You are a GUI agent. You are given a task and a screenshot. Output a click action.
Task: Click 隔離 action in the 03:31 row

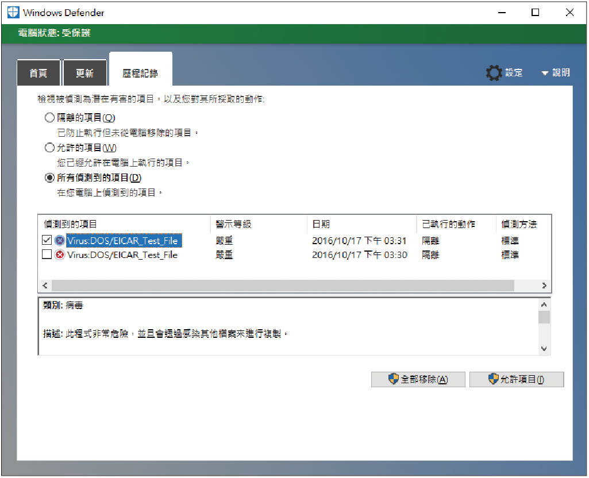pos(430,240)
